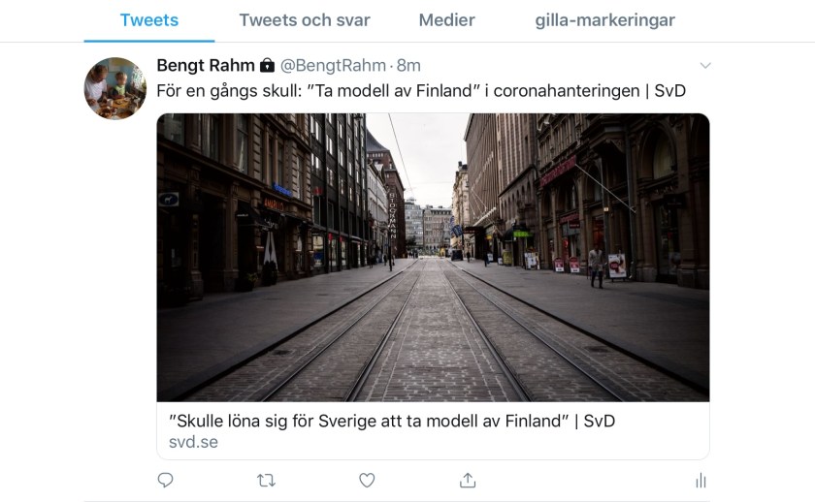
Task: Click the protected account lock icon
Action: [x=267, y=66]
